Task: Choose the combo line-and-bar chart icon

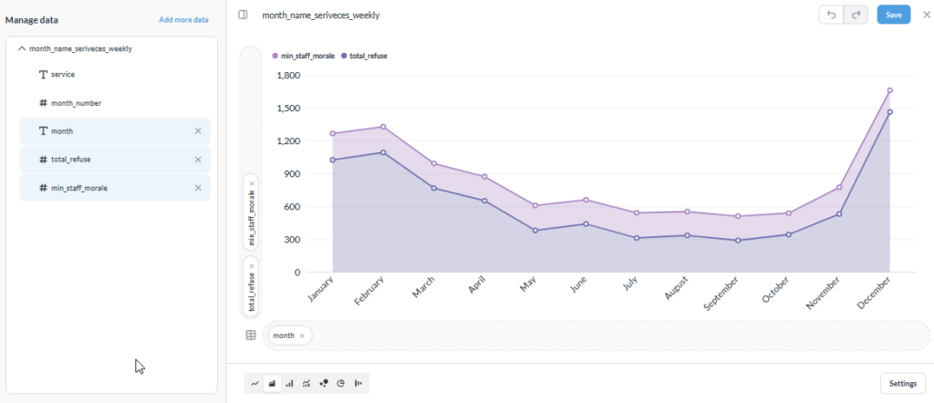Action: coord(306,383)
